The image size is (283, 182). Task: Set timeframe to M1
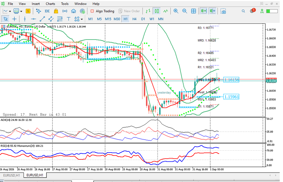[x=91, y=19]
